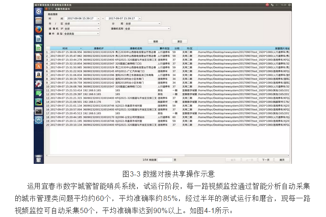This screenshot has width=326, height=217.
Task: Click the greyed 上一页 previous-page button
Action: 249,160
